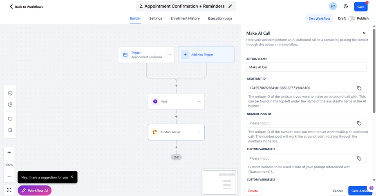
Task: Open the Execution Logs tab
Action: (x=220, y=18)
